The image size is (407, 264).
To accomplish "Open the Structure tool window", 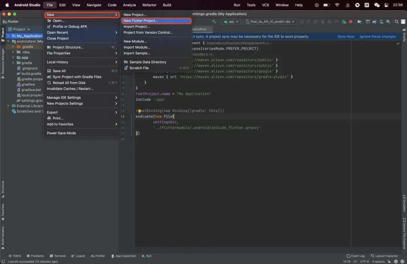I will 3,189.
